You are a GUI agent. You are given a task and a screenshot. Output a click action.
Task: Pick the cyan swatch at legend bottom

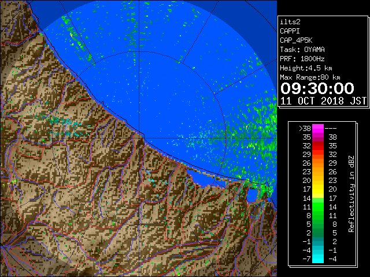[318, 259]
